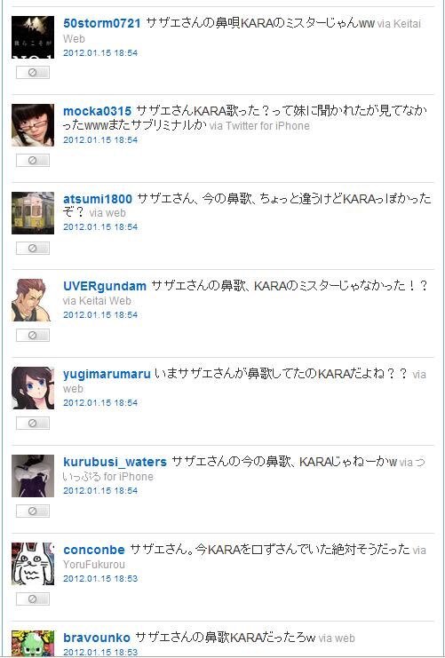
Task: Click block icon under atsumi1800's avatar
Action: click(33, 248)
